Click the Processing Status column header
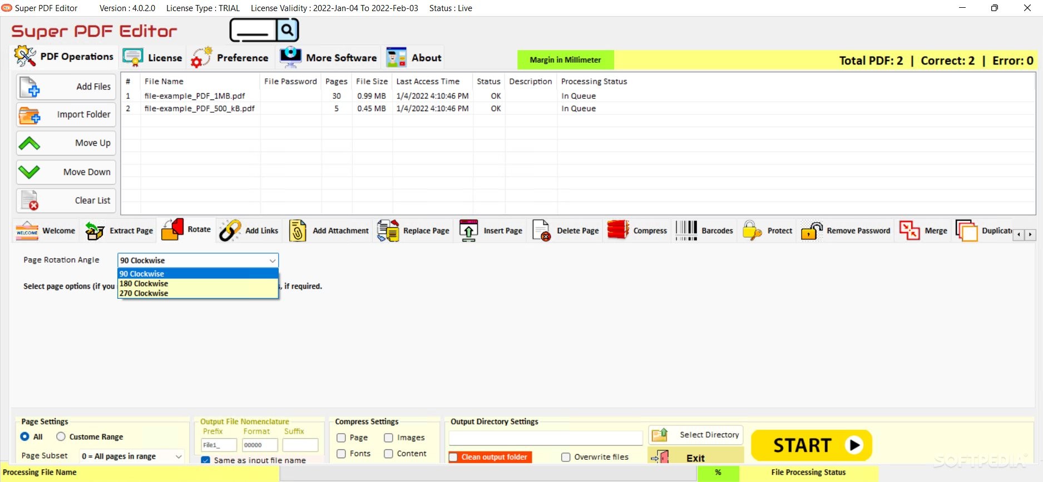The height and width of the screenshot is (482, 1043). [594, 82]
